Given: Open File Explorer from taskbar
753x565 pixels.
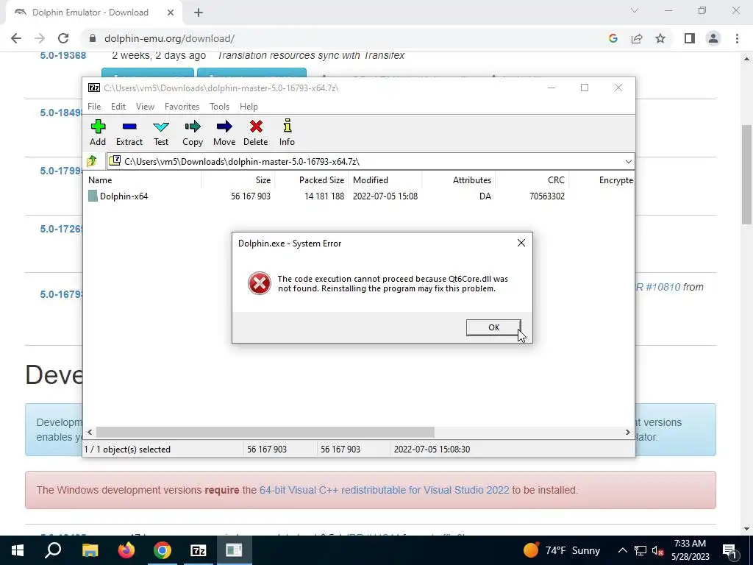Looking at the screenshot, I should click(x=90, y=550).
